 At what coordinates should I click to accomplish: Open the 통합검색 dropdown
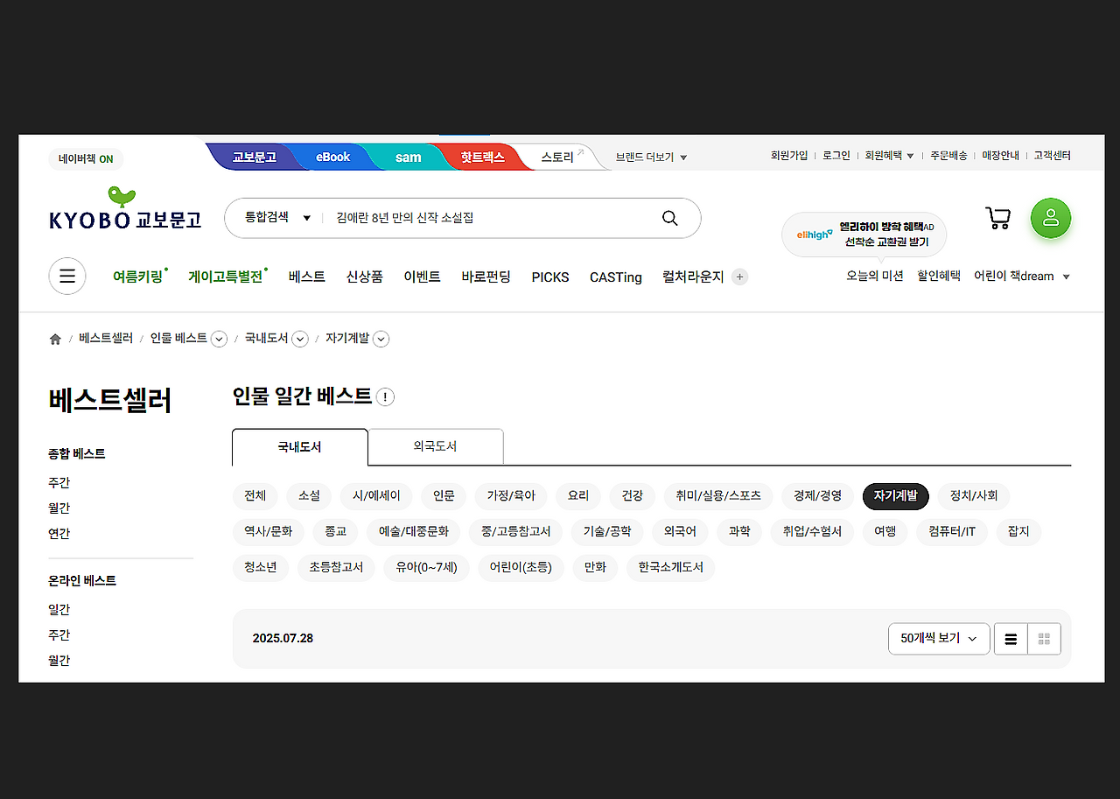[x=277, y=218]
